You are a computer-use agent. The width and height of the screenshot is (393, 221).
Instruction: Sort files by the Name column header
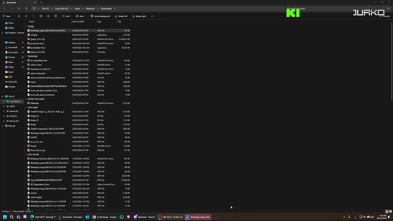point(32,21)
